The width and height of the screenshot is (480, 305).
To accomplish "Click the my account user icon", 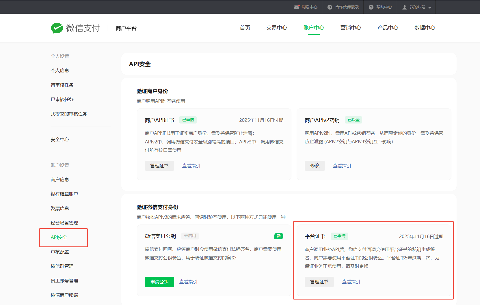I will (x=405, y=7).
